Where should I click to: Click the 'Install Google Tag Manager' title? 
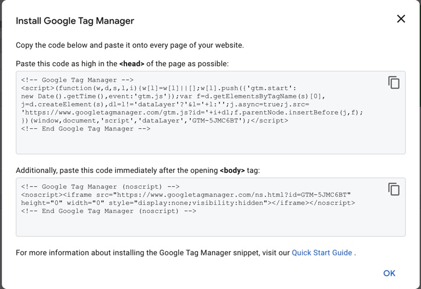pyautogui.click(x=75, y=21)
